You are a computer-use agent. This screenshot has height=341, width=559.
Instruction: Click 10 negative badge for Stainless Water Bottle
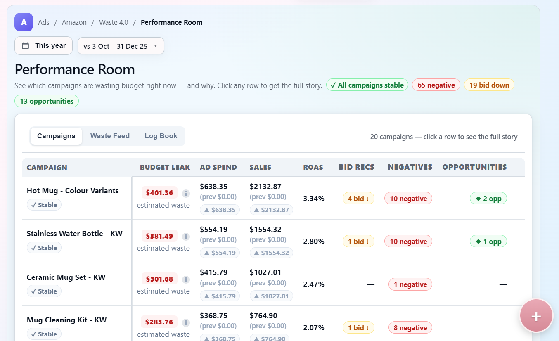click(x=408, y=242)
